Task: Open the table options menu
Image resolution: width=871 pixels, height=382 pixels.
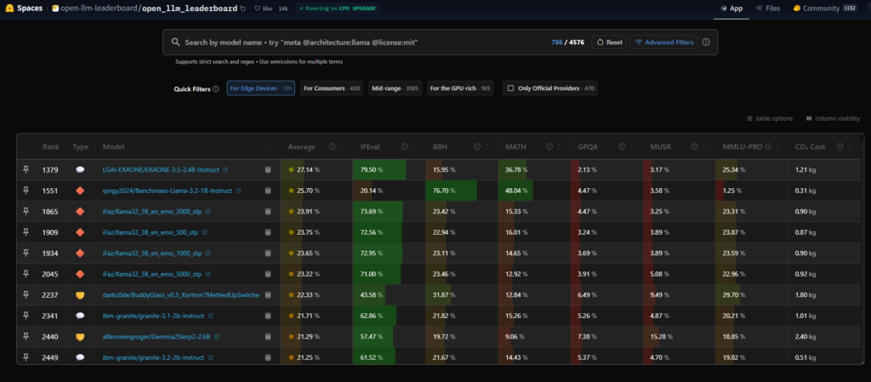Action: coord(770,118)
